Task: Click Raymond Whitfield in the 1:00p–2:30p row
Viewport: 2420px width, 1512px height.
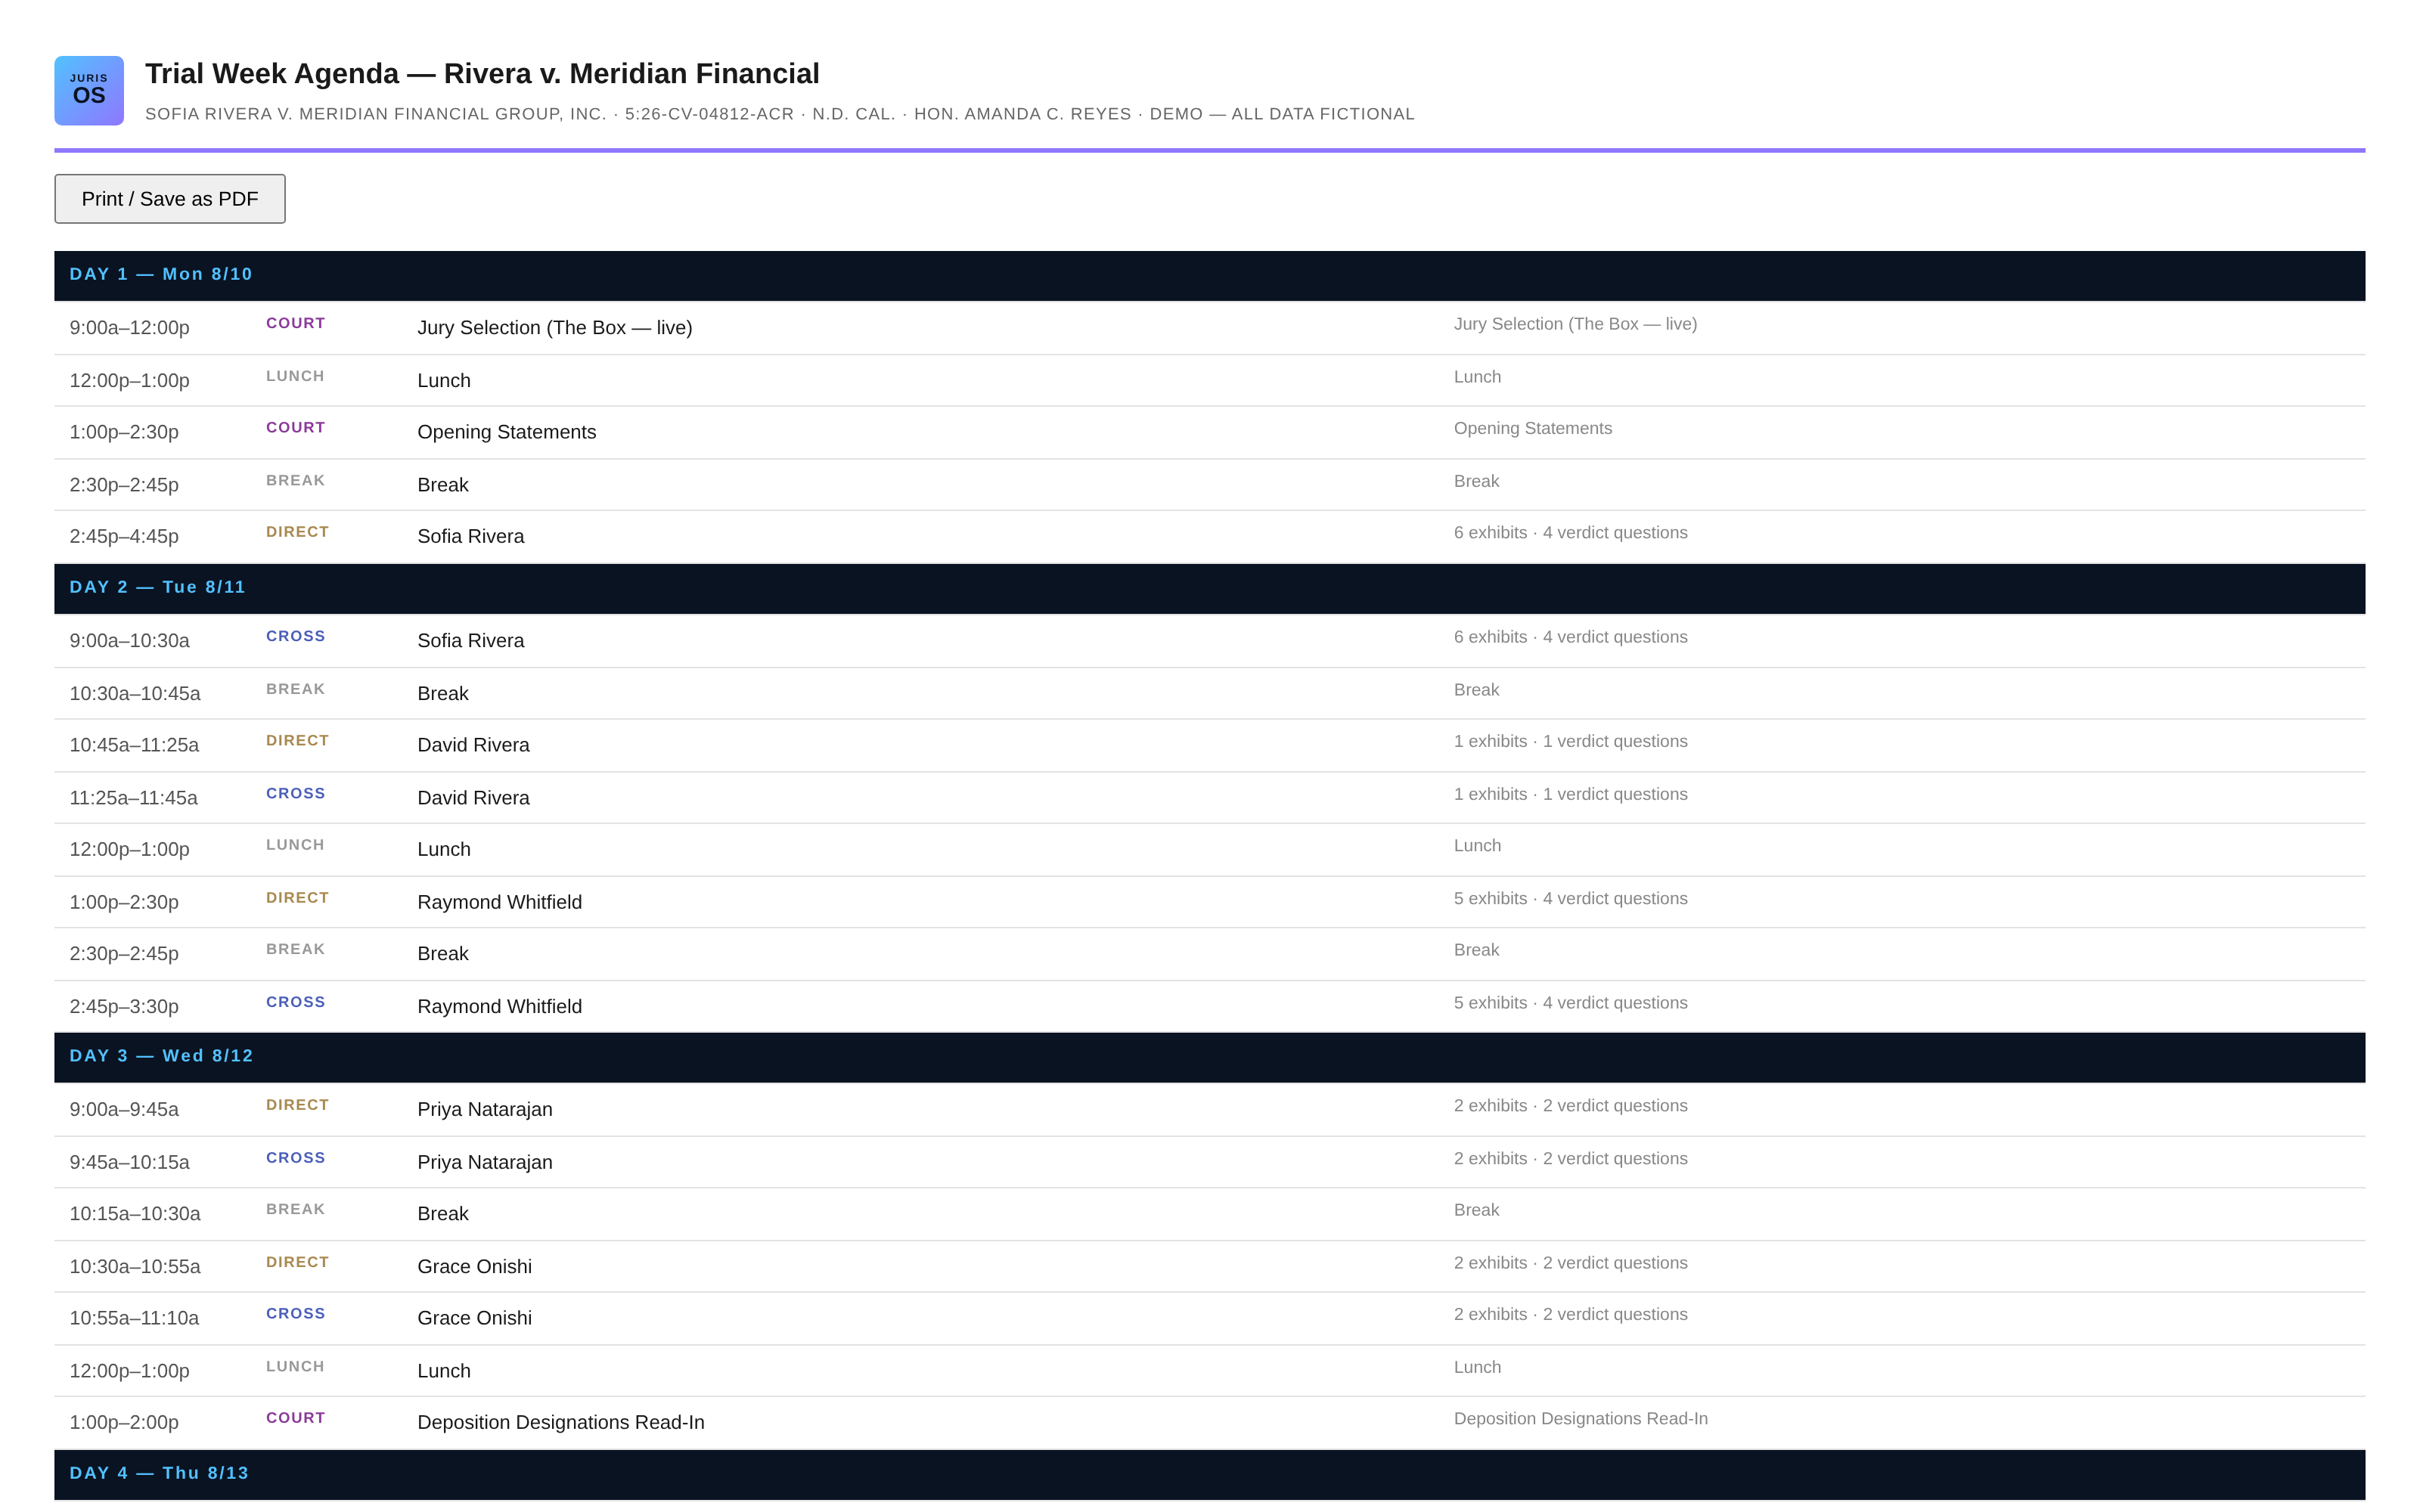Action: 500,902
